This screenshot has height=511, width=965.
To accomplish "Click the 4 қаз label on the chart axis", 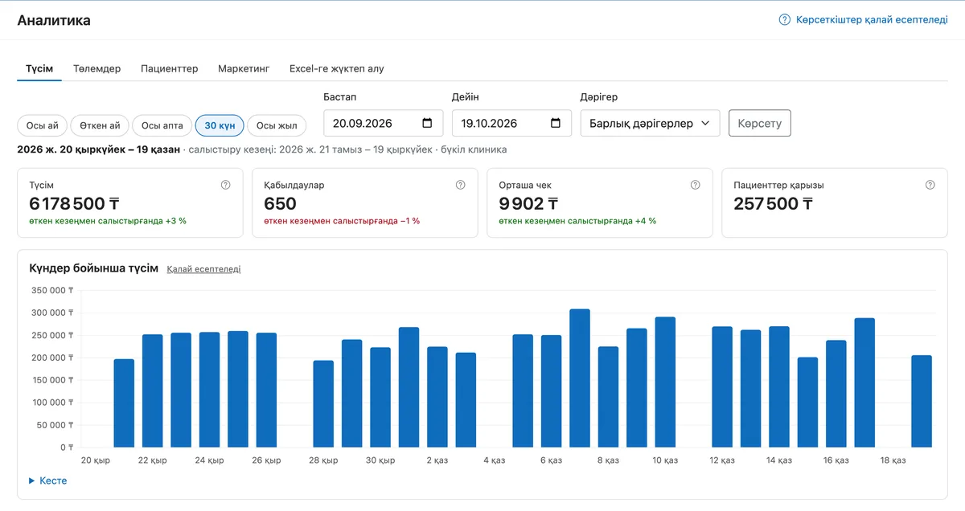I will click(495, 460).
